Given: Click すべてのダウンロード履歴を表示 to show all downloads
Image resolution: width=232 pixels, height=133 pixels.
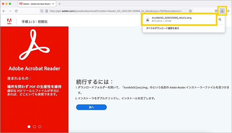Looking at the screenshot, I should [163, 28].
